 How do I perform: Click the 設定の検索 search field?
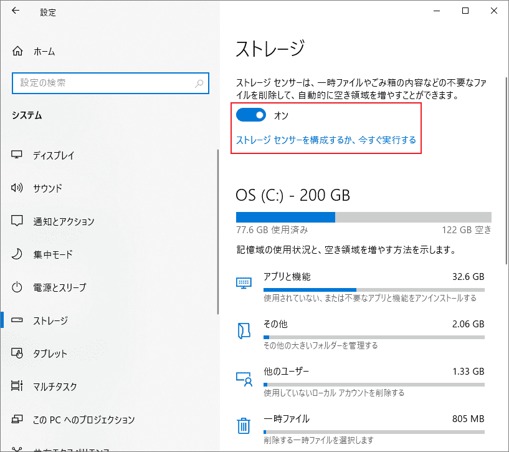(x=110, y=83)
